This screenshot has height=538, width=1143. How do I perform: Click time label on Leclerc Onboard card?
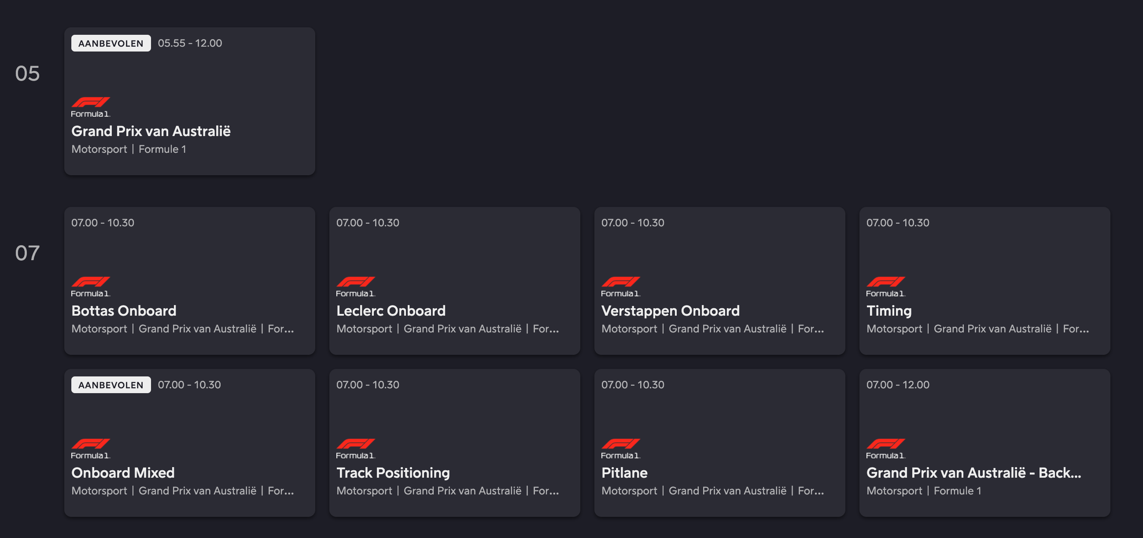click(367, 223)
